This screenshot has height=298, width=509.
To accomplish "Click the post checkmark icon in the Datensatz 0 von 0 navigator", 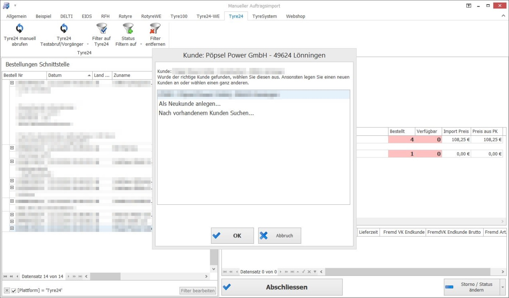I will pos(304,272).
